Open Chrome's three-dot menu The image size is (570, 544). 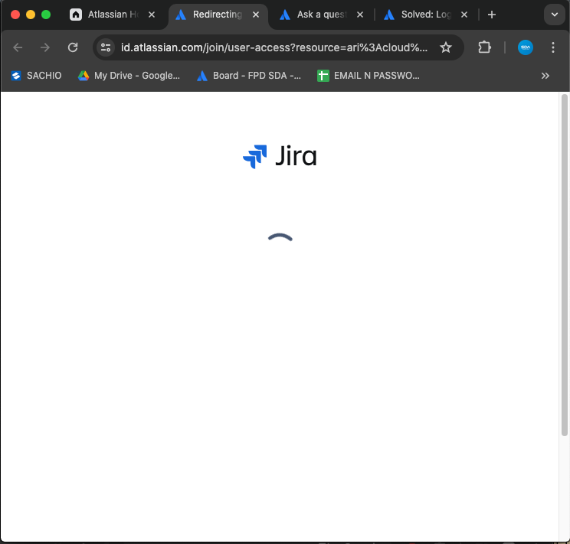[x=553, y=47]
